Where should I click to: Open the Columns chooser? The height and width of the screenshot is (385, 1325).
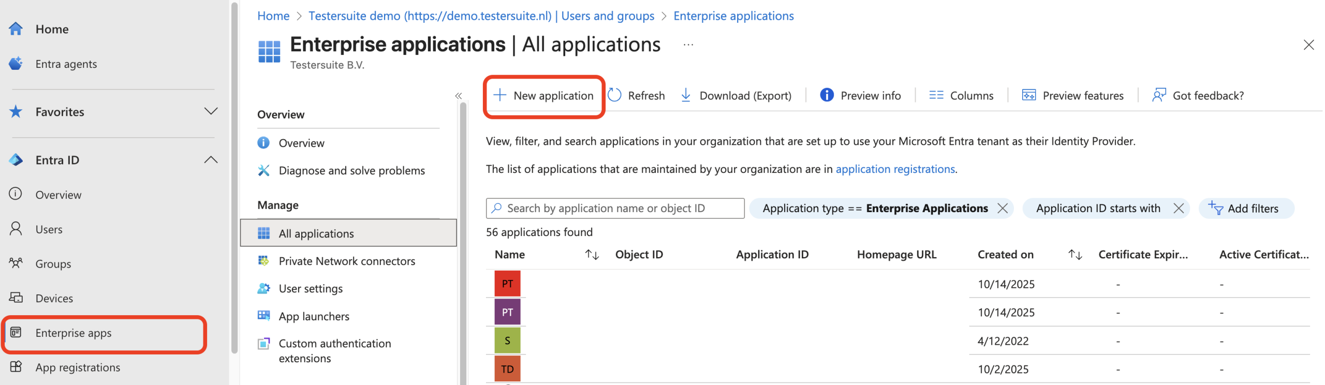961,95
